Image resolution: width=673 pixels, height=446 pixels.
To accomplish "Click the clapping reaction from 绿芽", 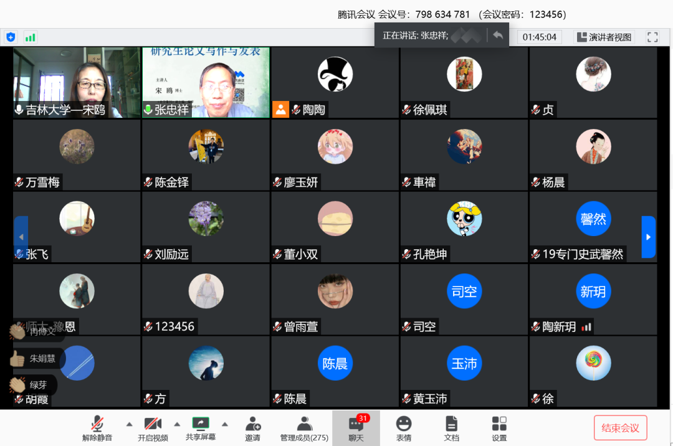I will pos(17,385).
